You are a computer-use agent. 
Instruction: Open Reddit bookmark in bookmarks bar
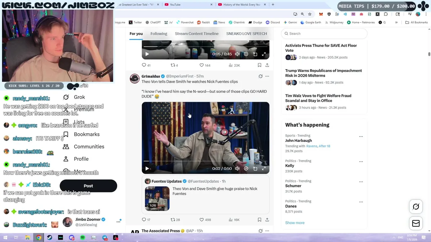coord(203,23)
